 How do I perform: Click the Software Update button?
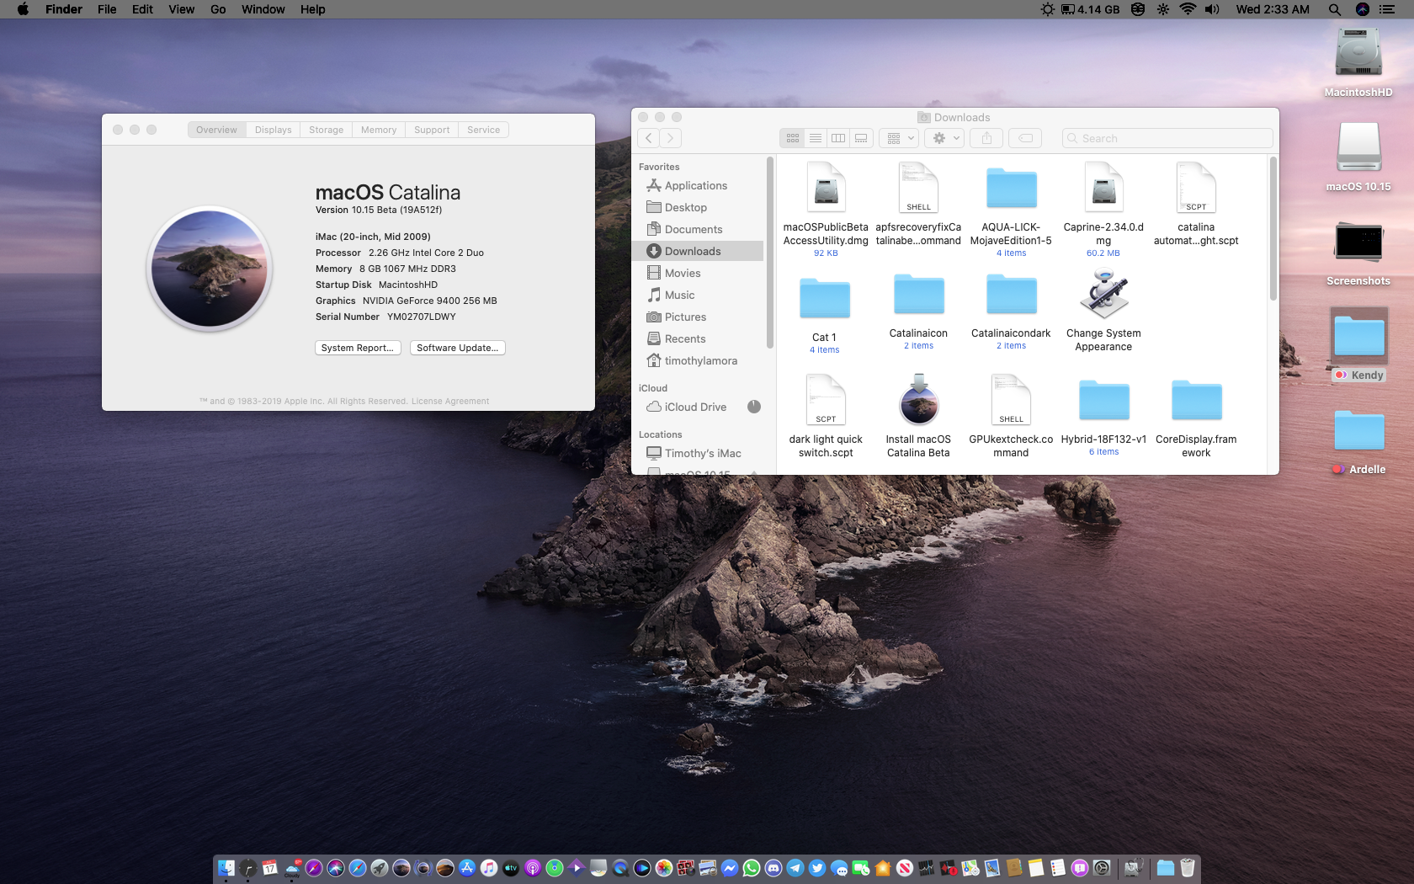tap(457, 348)
